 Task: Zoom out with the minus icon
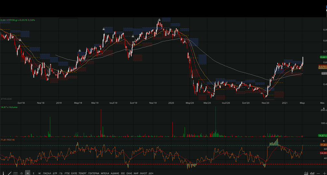click(x=318, y=173)
